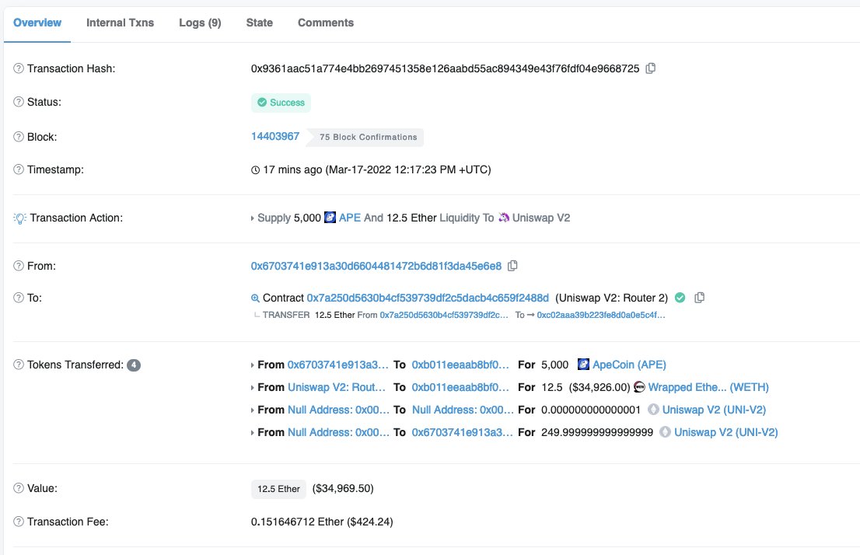Click green verified checkmark after Router 2

pos(680,298)
